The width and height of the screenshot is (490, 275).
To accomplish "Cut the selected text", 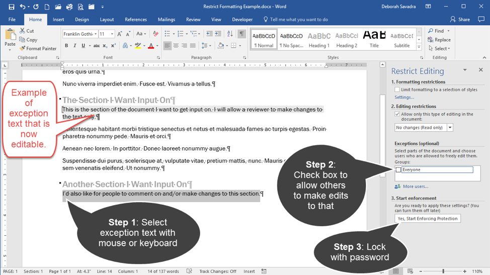I will click(x=27, y=31).
